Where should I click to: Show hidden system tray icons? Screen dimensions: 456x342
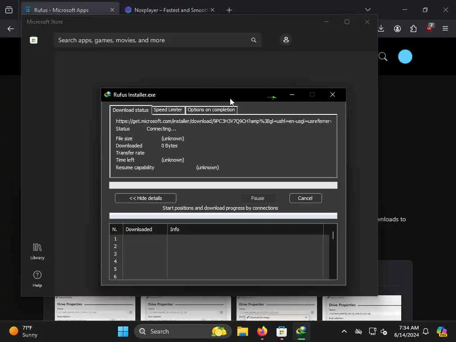[344, 331]
